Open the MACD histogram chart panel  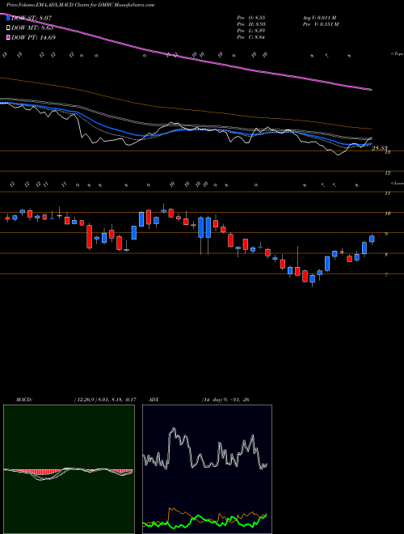(x=69, y=469)
